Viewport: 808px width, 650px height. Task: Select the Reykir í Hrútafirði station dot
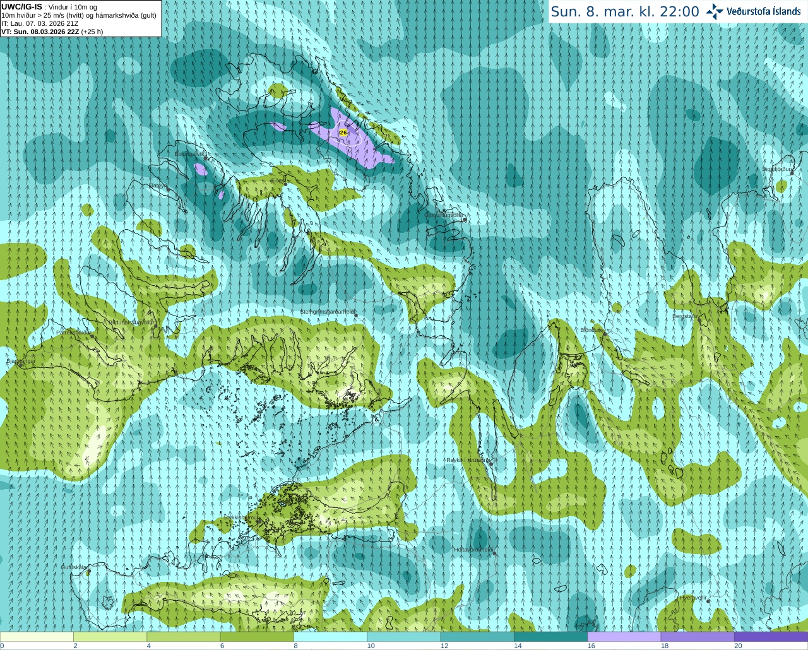coord(491,463)
